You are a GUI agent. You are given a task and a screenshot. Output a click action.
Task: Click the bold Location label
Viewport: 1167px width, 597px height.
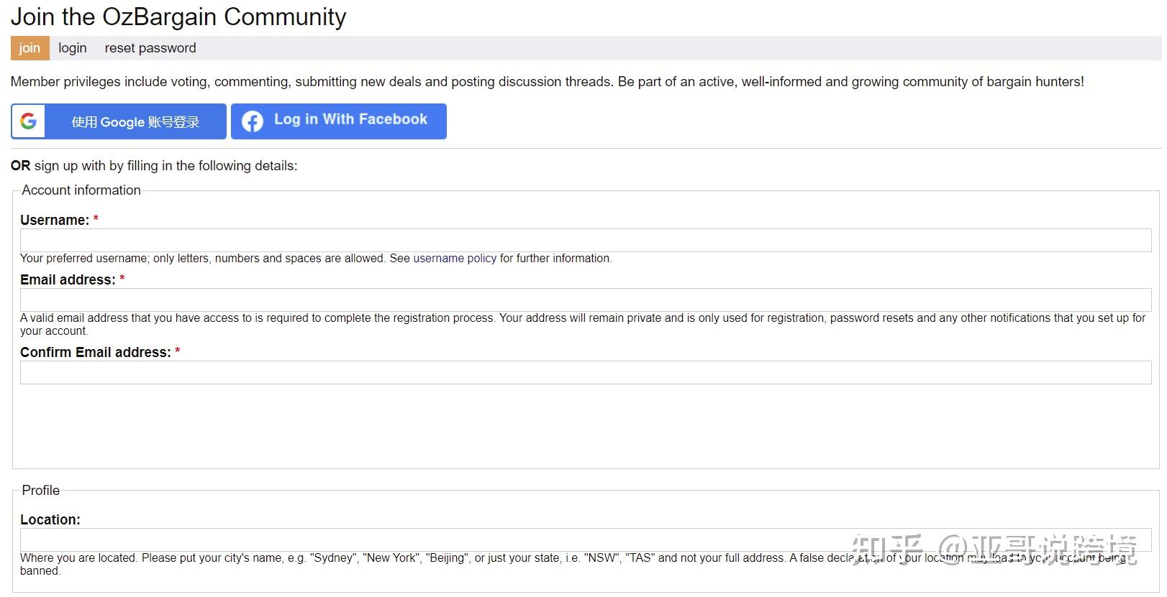(x=50, y=520)
